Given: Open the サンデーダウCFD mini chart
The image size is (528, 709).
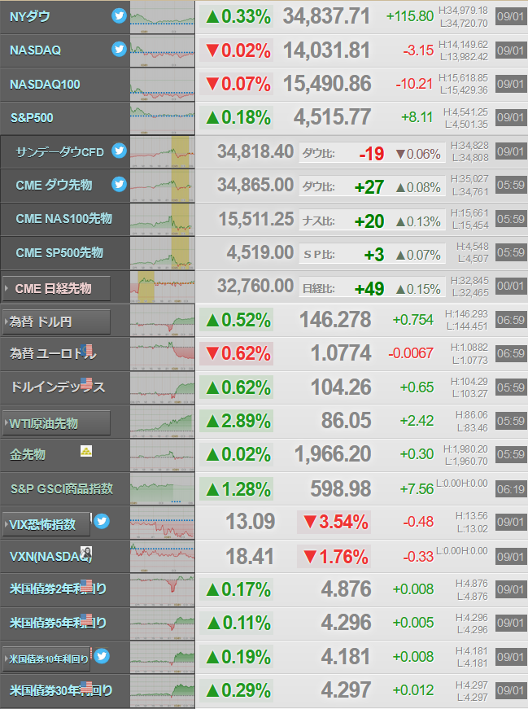Looking at the screenshot, I should (162, 152).
